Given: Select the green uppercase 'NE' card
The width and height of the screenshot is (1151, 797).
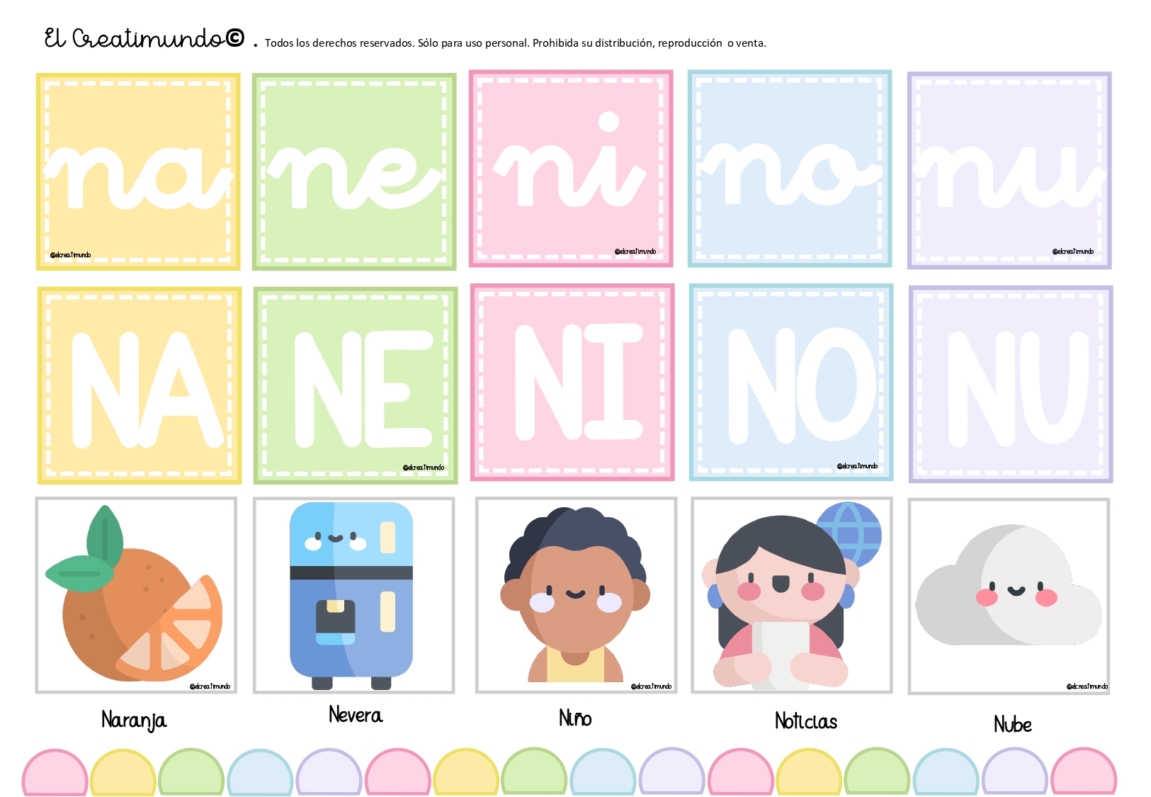Looking at the screenshot, I should tap(356, 385).
